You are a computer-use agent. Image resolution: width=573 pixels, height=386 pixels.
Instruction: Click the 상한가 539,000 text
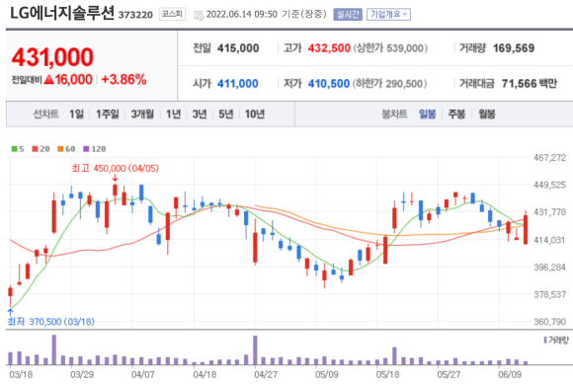[x=390, y=48]
